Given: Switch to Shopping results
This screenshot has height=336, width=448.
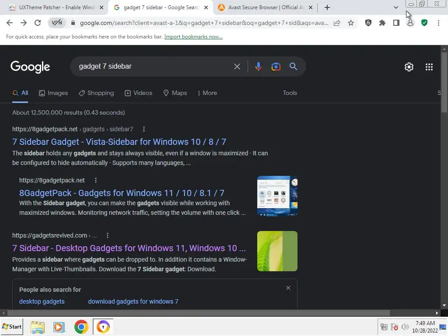Looking at the screenshot, I should 96,93.
